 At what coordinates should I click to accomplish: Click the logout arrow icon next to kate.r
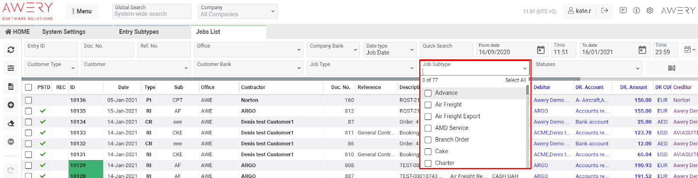coord(605,11)
